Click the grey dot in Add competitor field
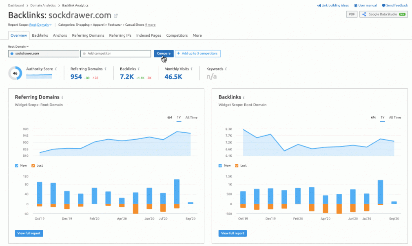 84,54
